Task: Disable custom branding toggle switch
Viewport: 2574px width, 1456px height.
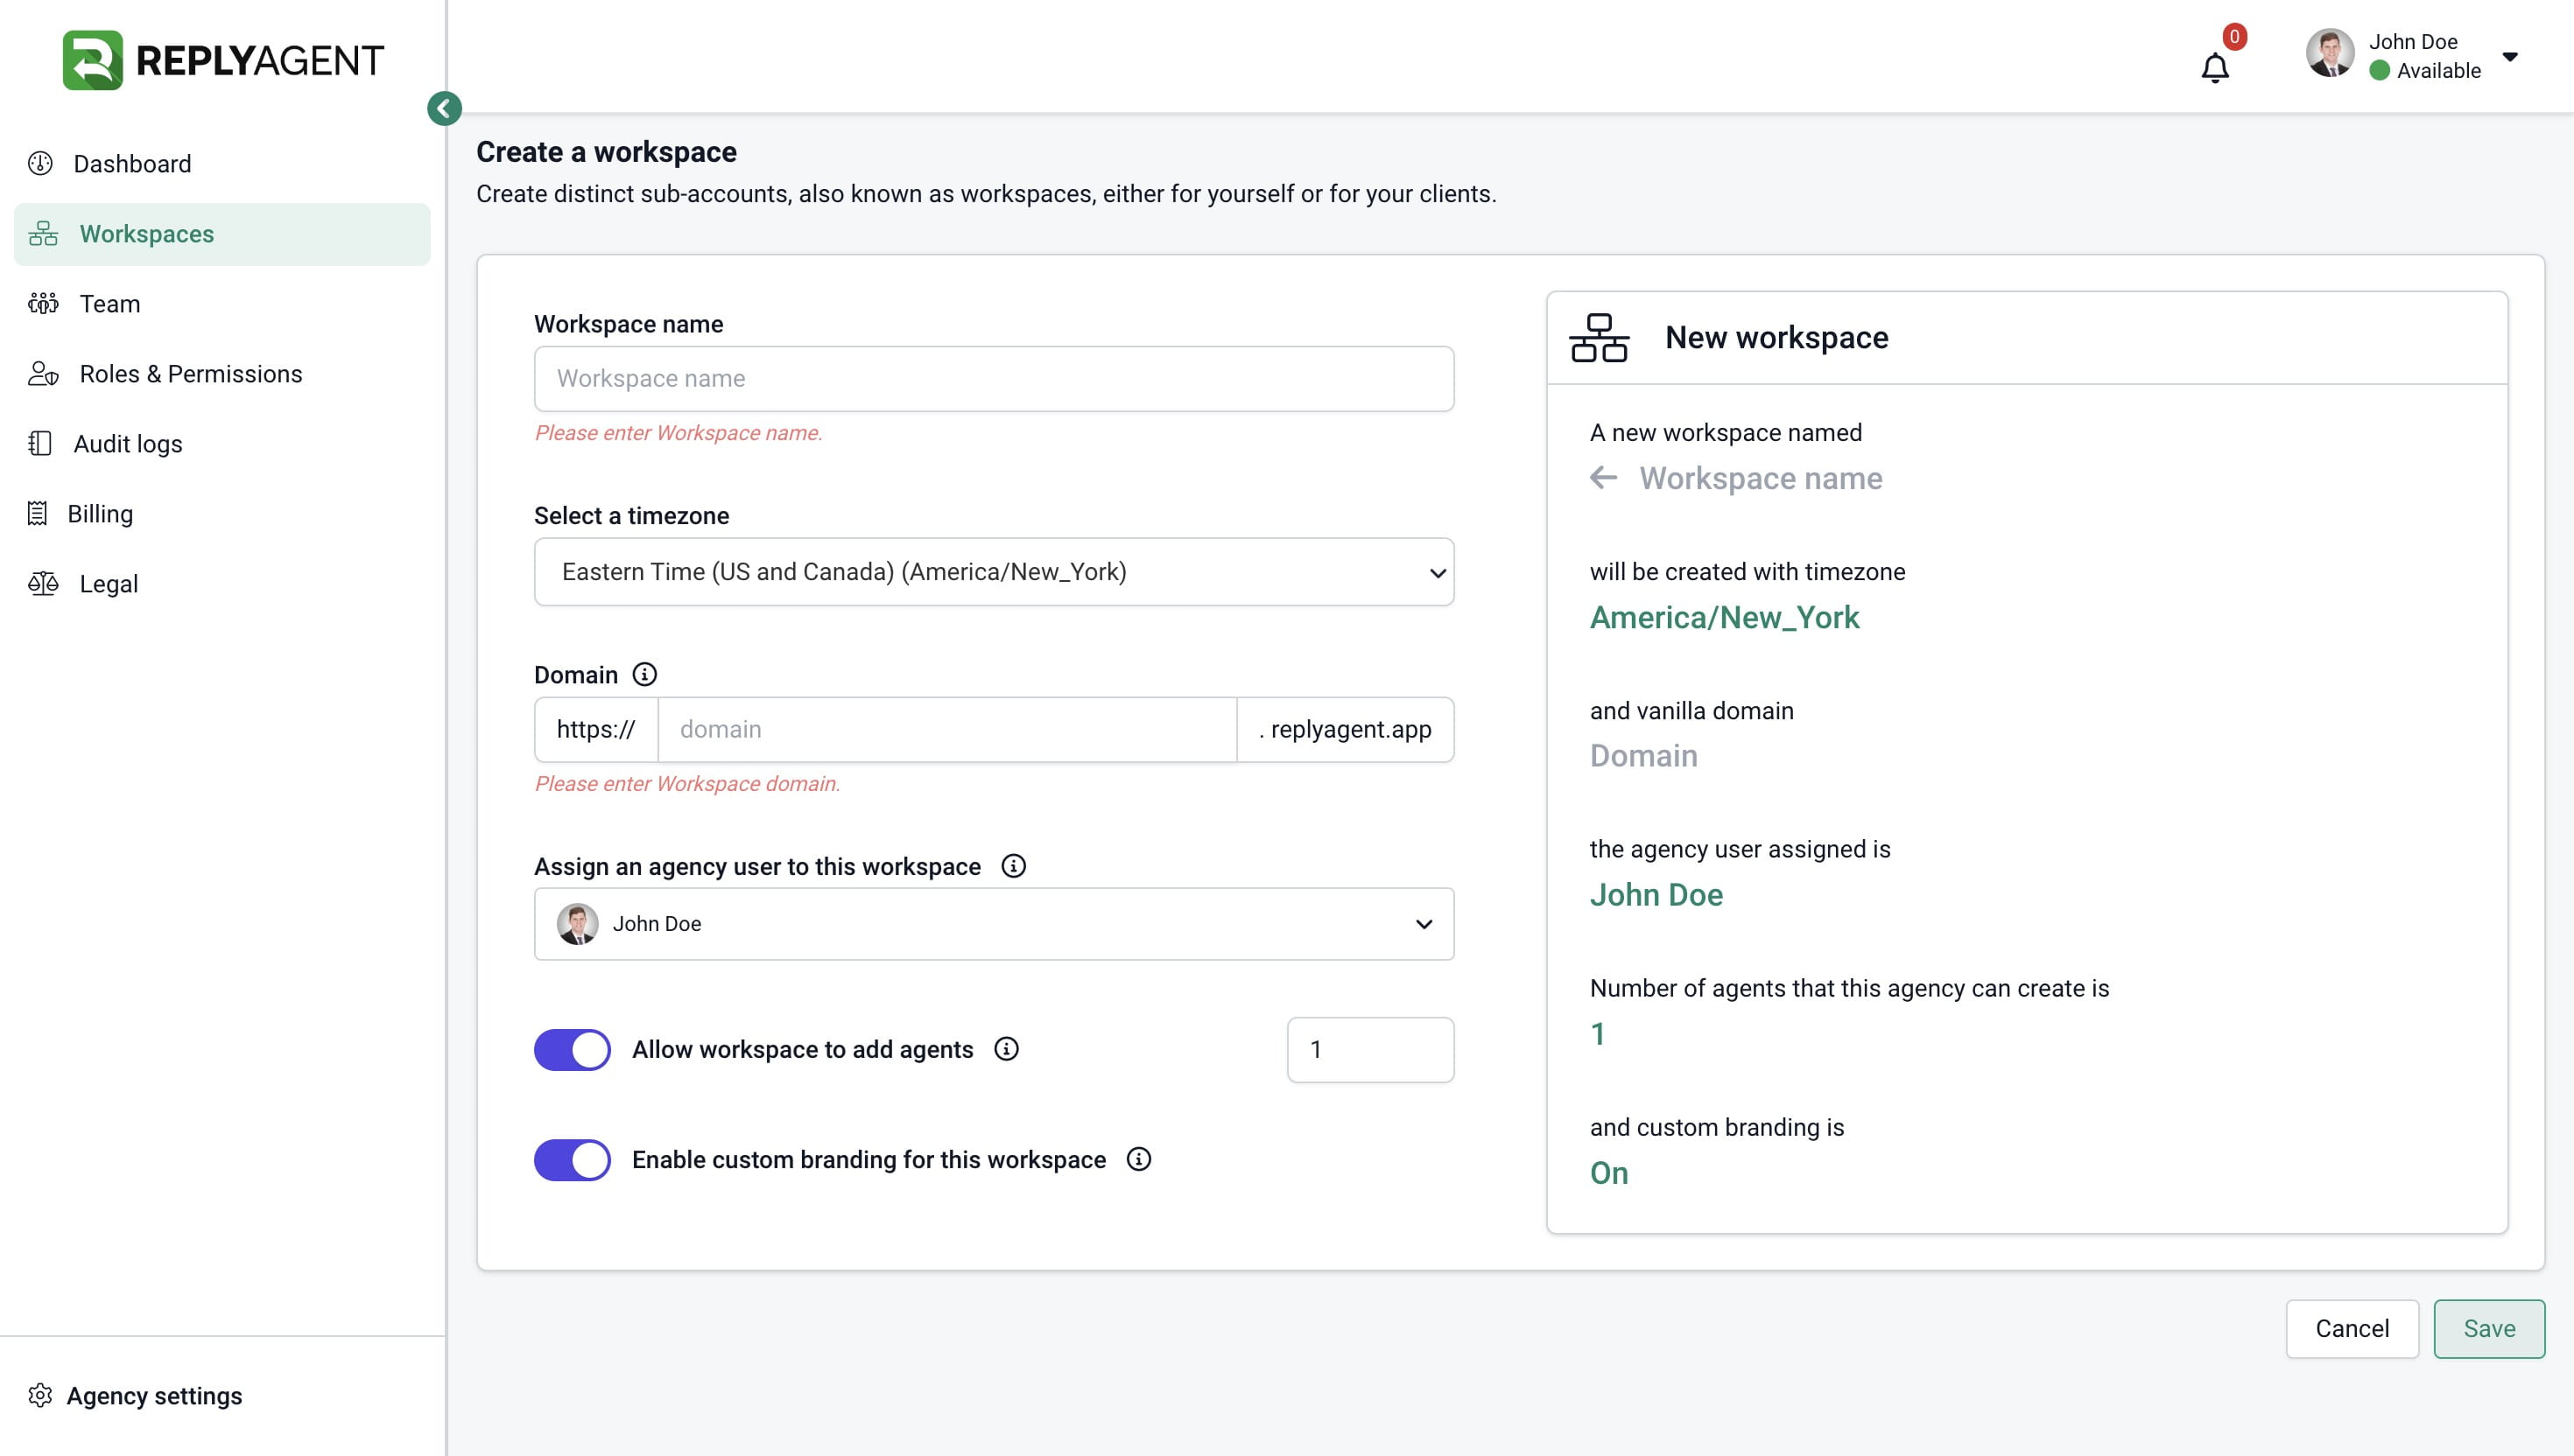Action: [x=573, y=1159]
